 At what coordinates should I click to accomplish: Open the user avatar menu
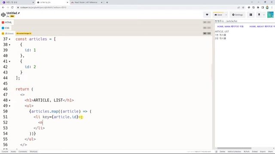click(270, 15)
